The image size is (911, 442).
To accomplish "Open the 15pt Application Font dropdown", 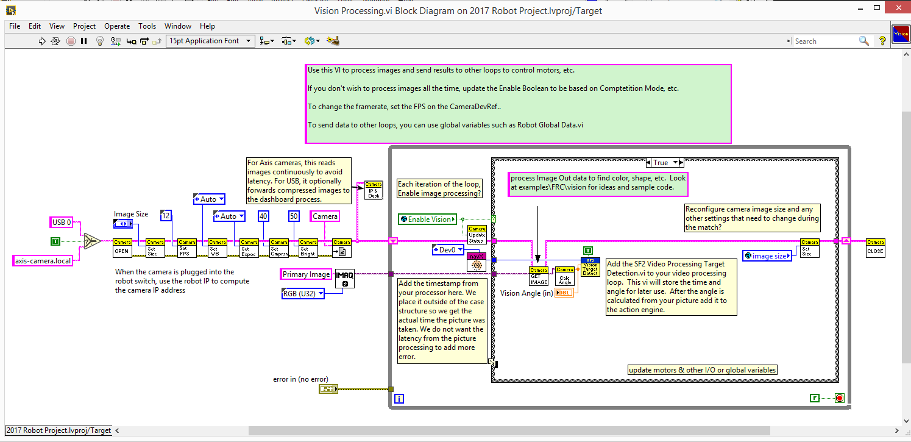I will click(211, 41).
